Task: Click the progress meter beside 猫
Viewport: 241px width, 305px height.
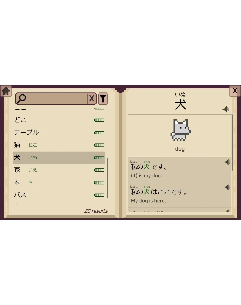Action: tap(99, 145)
